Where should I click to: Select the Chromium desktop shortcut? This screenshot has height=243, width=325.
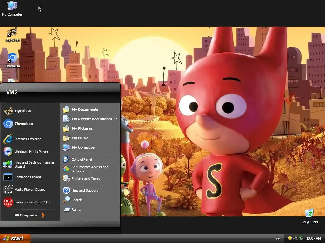pyautogui.click(x=12, y=60)
